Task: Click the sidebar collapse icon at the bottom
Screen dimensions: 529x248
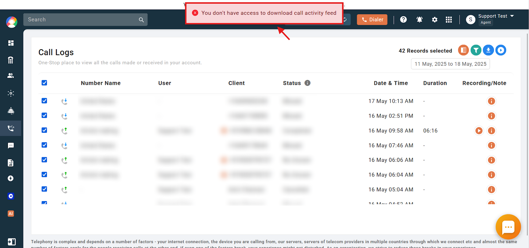Action: click(12, 242)
